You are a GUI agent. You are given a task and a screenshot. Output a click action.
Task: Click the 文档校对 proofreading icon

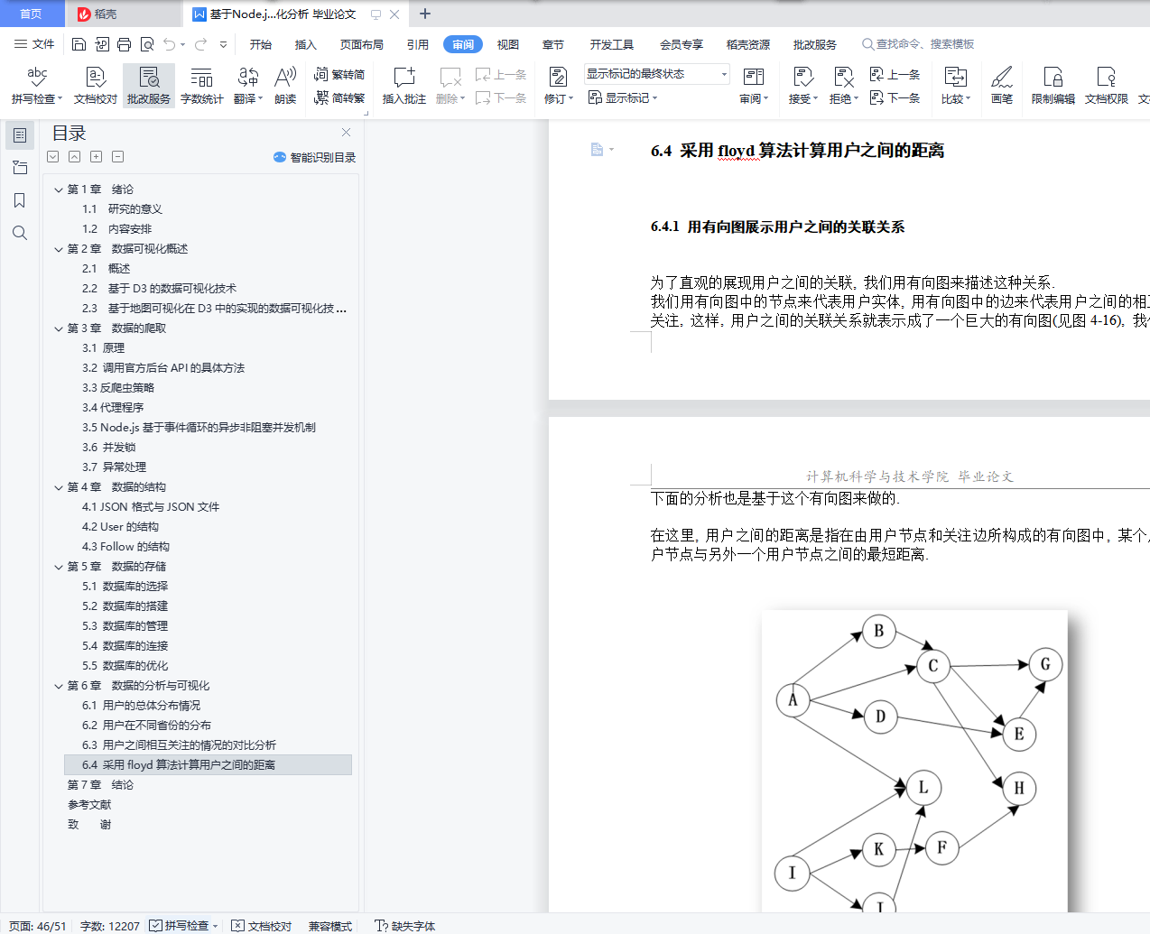[x=96, y=86]
